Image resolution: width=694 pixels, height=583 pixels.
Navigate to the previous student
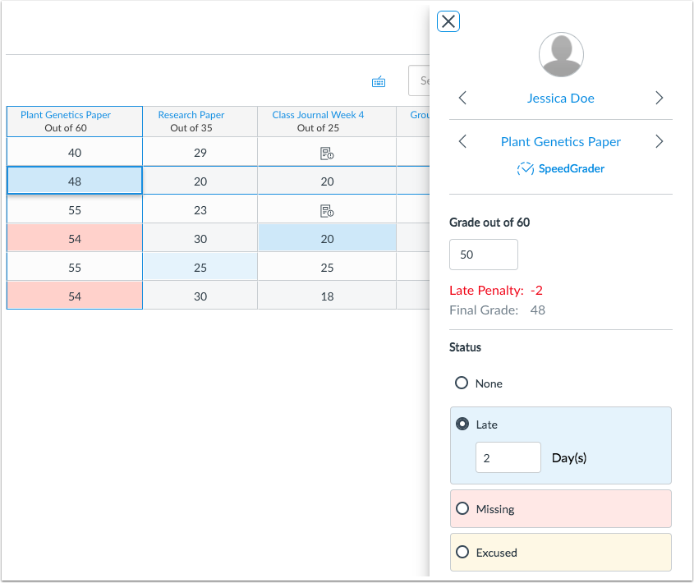point(462,98)
